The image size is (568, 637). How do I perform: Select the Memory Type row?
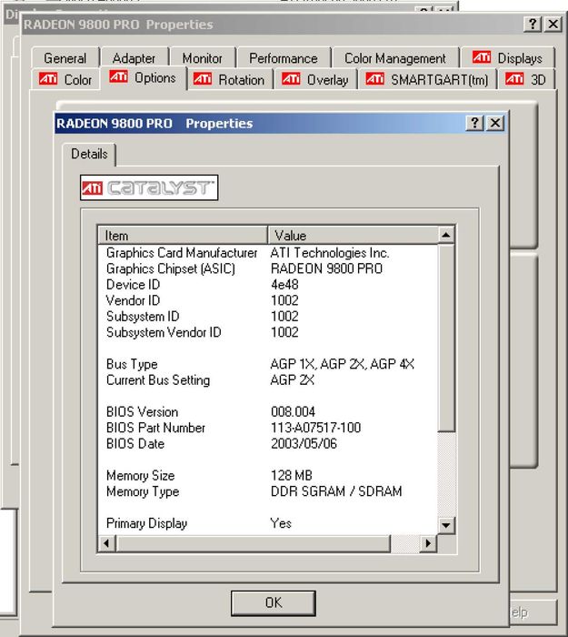[x=268, y=491]
